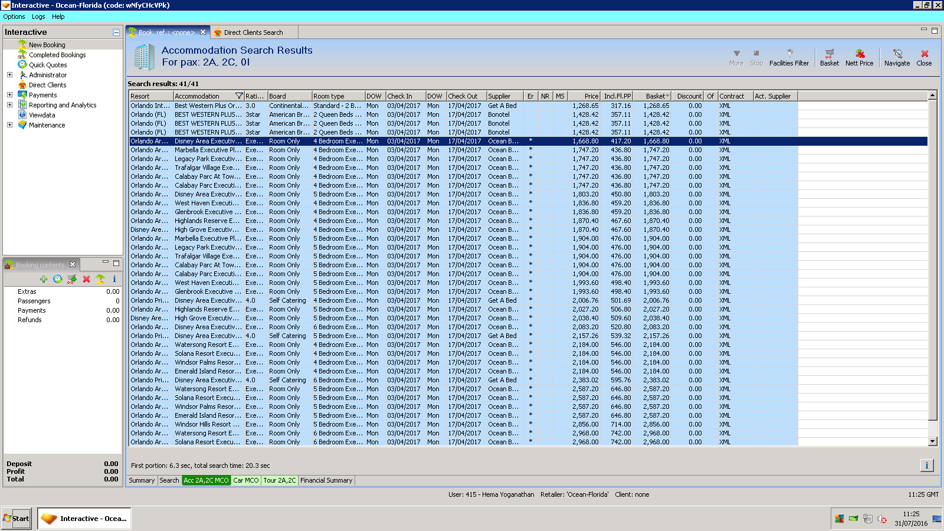Collapse the Interactive panel using minus button
944x531 pixels.
tap(116, 32)
